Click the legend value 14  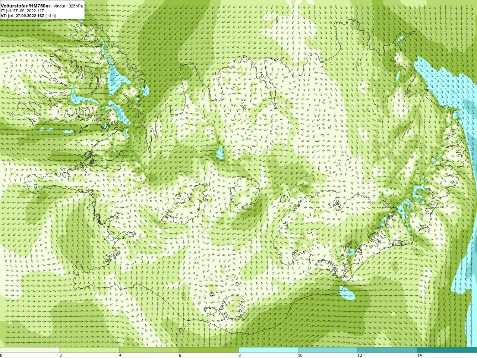click(x=419, y=355)
